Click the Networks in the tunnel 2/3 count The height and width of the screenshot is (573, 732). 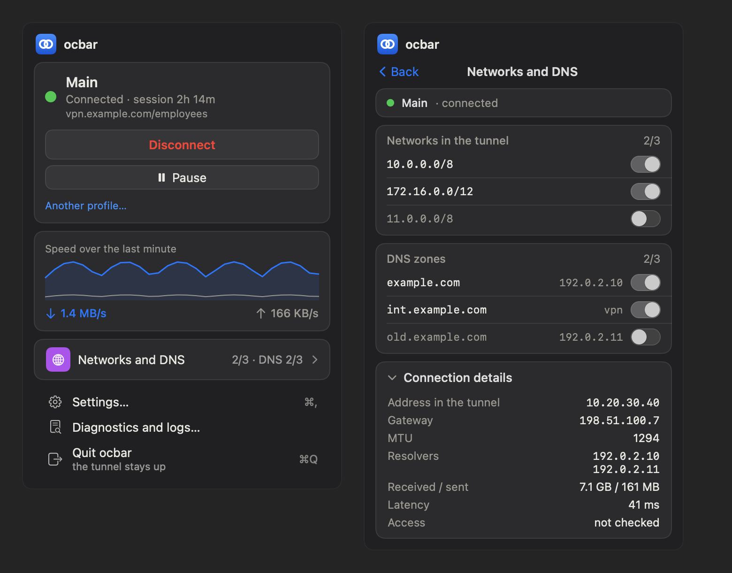[x=652, y=141]
